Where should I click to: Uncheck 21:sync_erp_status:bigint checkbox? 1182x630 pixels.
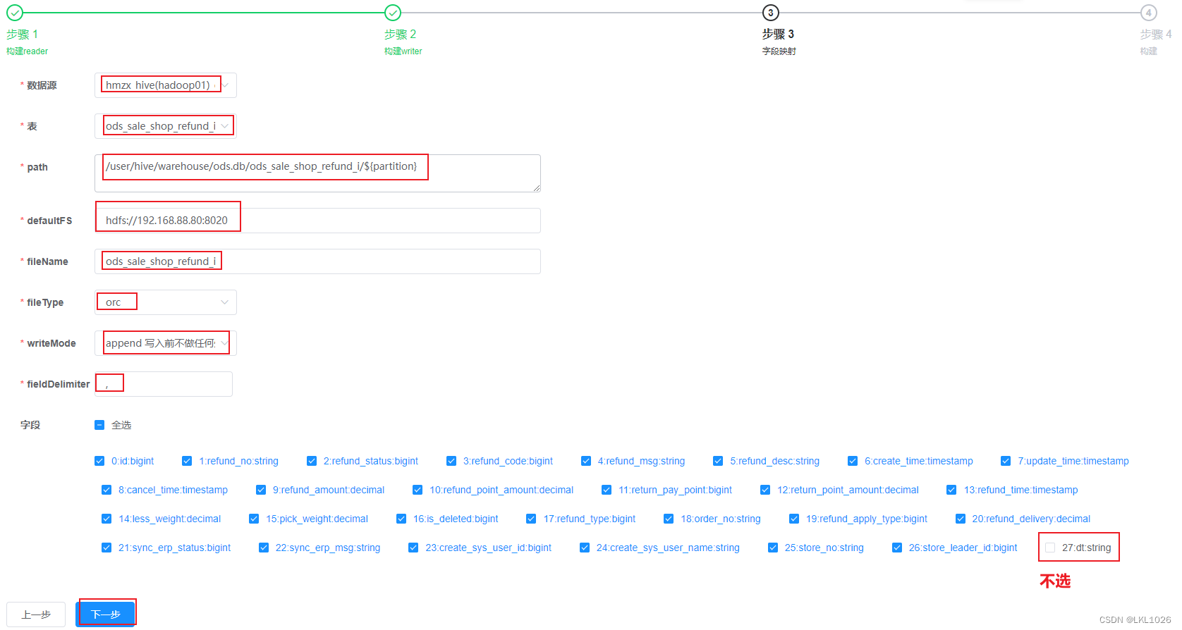[x=106, y=548]
